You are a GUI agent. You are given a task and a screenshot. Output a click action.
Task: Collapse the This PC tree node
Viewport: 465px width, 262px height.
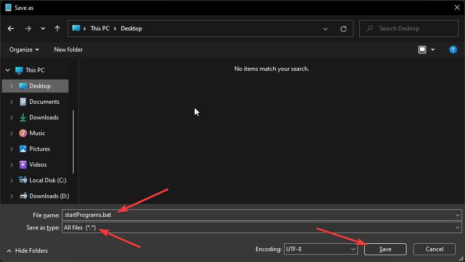point(7,70)
